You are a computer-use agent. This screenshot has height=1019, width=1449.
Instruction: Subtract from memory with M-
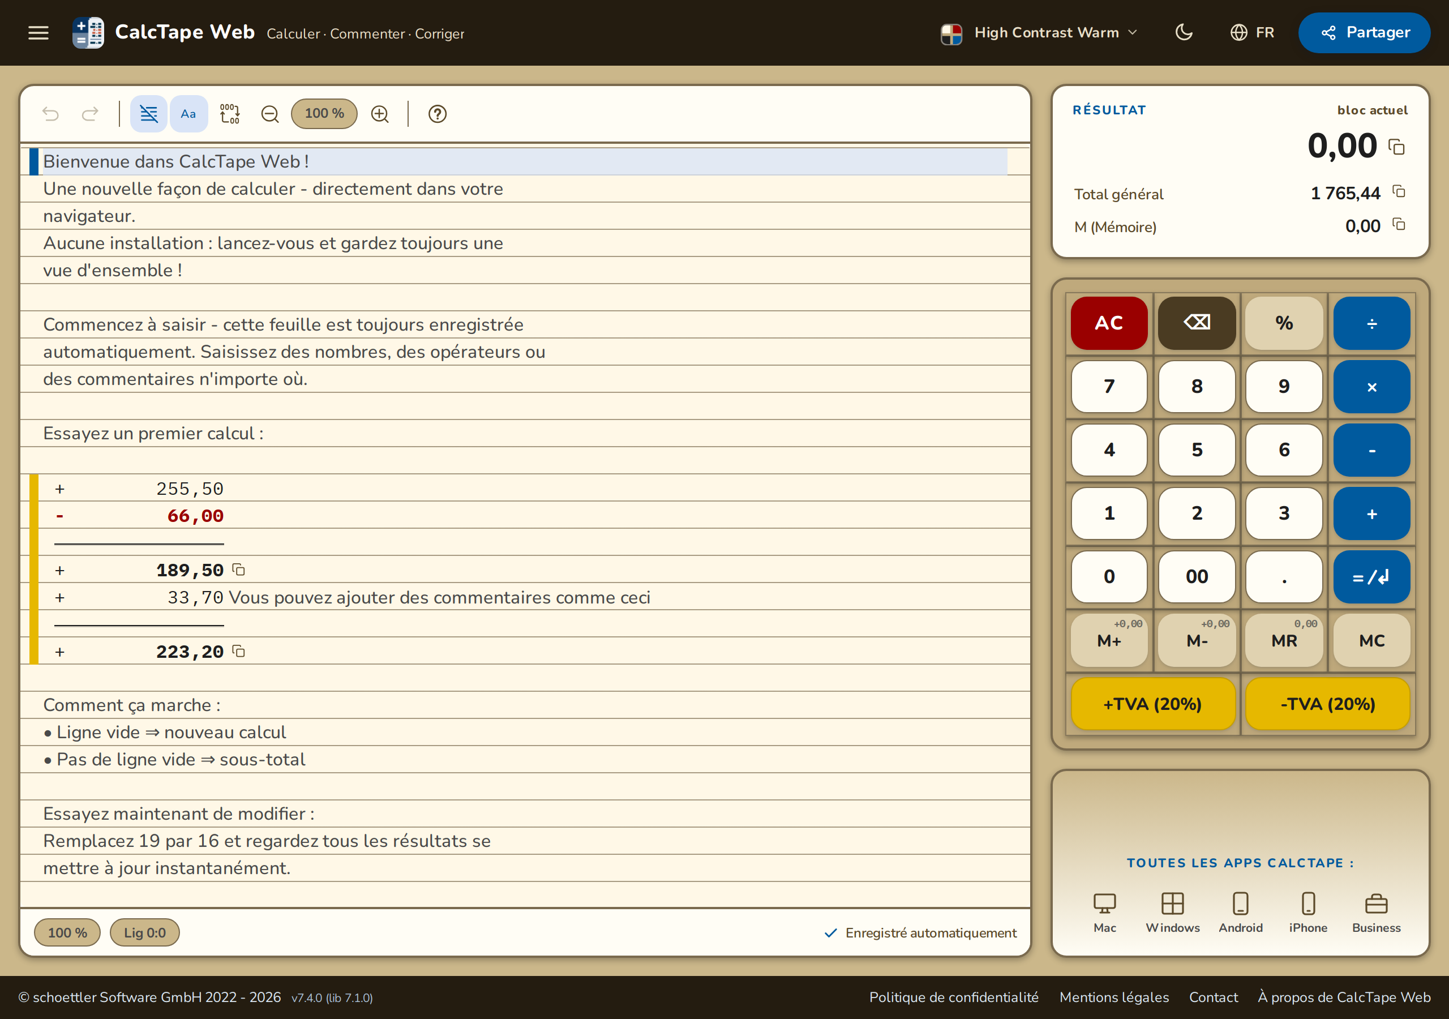pyautogui.click(x=1197, y=640)
